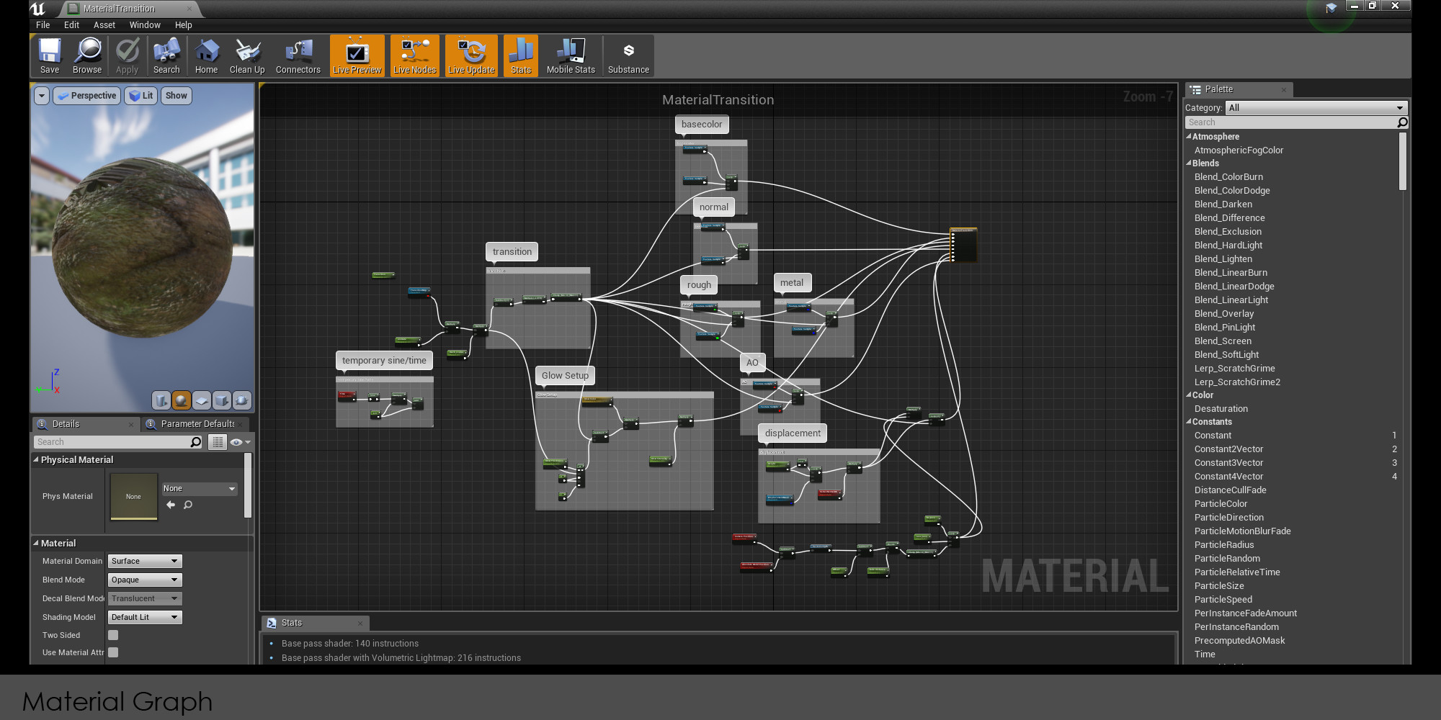
Task: Toggle the Connectors toolbar icon
Action: pyautogui.click(x=298, y=55)
